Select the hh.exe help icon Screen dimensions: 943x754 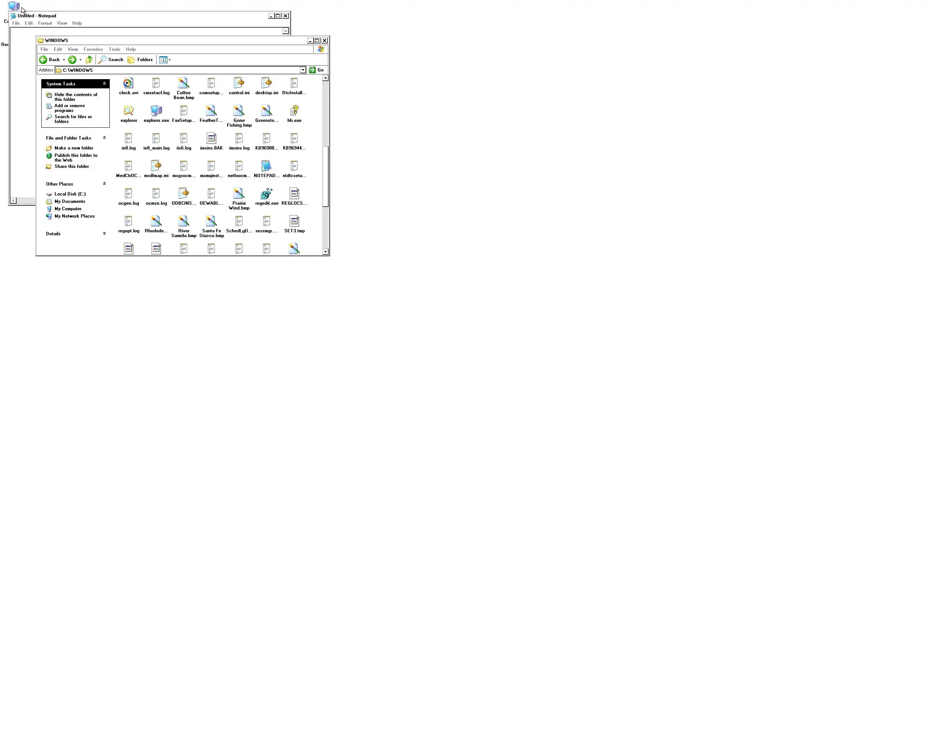pos(294,110)
